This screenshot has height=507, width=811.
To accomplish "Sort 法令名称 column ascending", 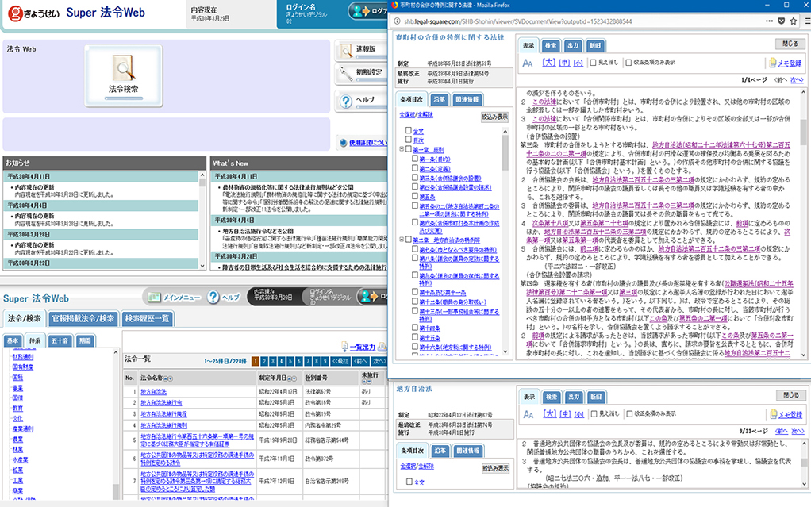I will point(166,378).
